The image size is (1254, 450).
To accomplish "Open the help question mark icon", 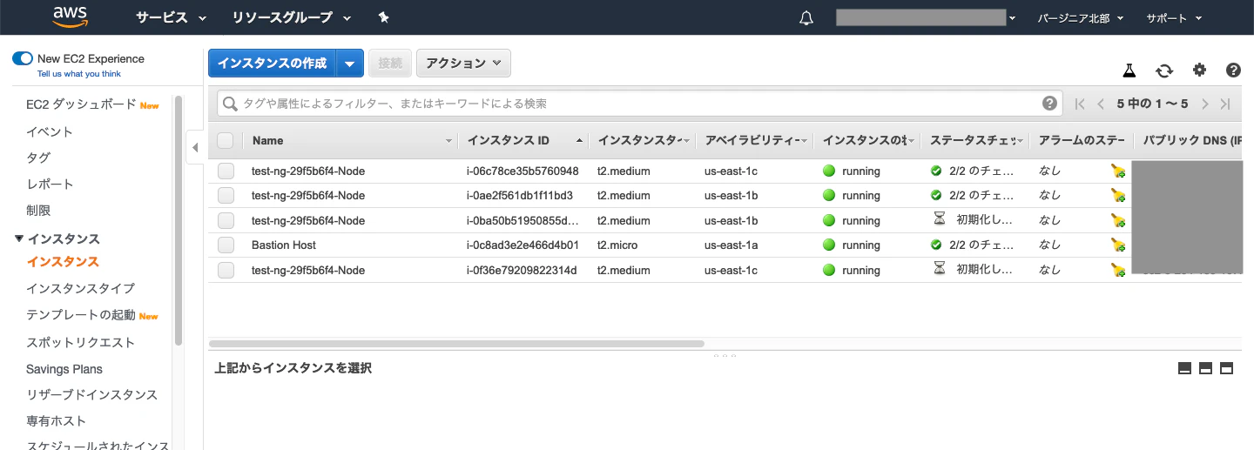I will point(1233,71).
